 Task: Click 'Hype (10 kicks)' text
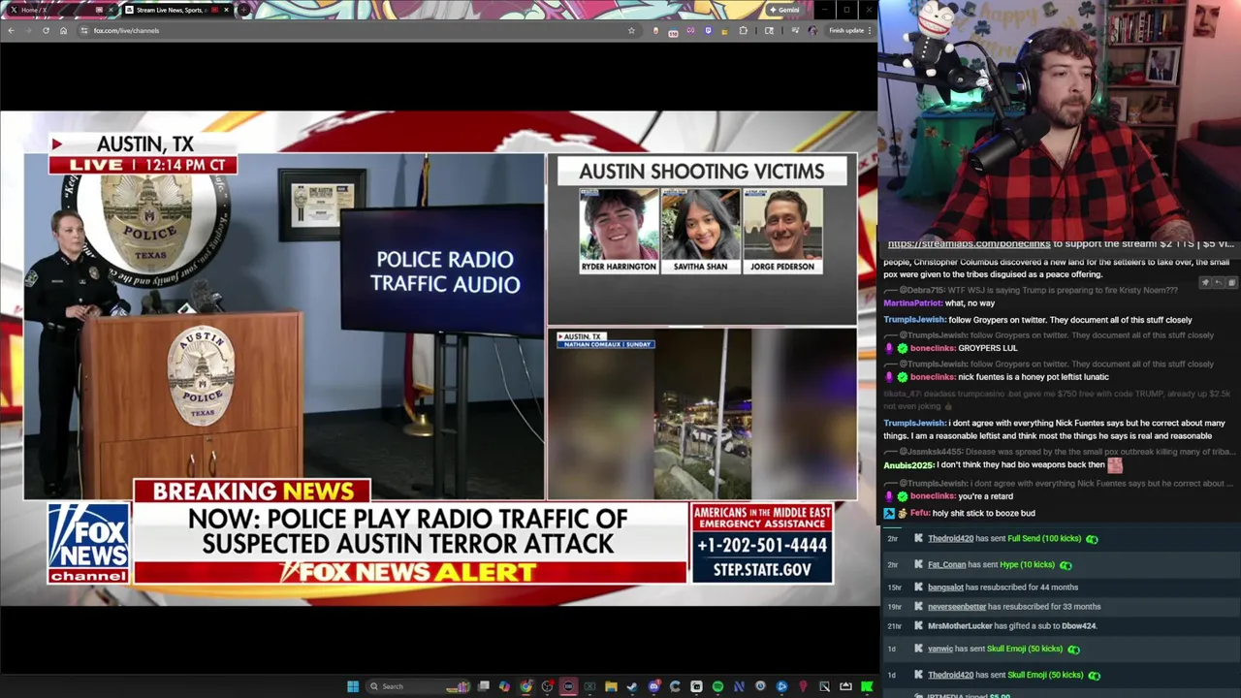point(1027,565)
